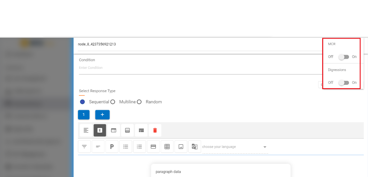Insert a table grid element

click(x=167, y=147)
